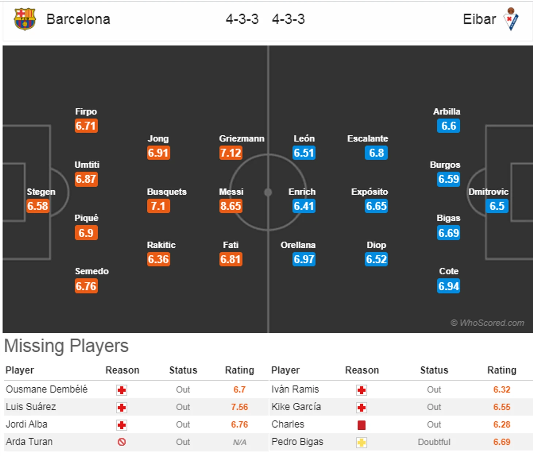Screen dimensions: 533x456
Task: Click Orellana's 6.97 rating badge
Action: [304, 259]
